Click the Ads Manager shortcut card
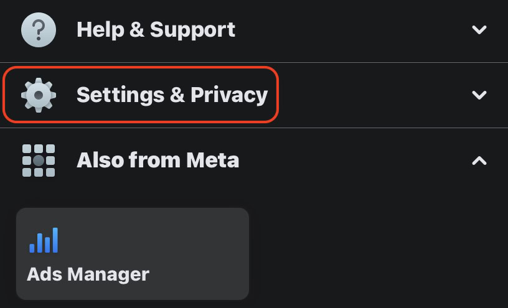This screenshot has width=508, height=308. click(x=132, y=253)
